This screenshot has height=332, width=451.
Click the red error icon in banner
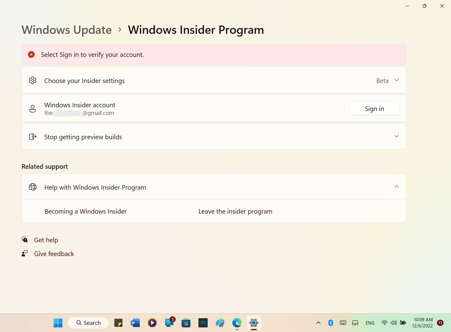coord(31,54)
